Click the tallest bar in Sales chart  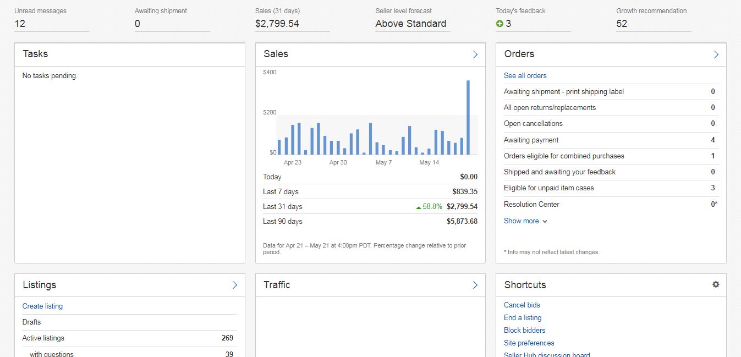coord(468,118)
